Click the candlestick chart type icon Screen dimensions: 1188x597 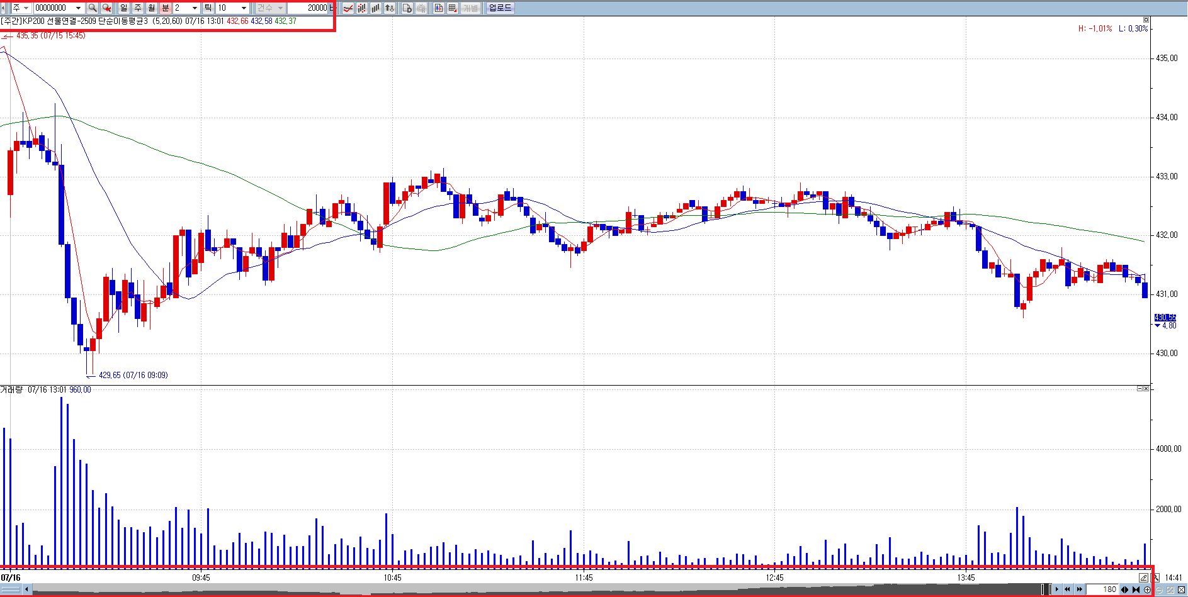(362, 8)
